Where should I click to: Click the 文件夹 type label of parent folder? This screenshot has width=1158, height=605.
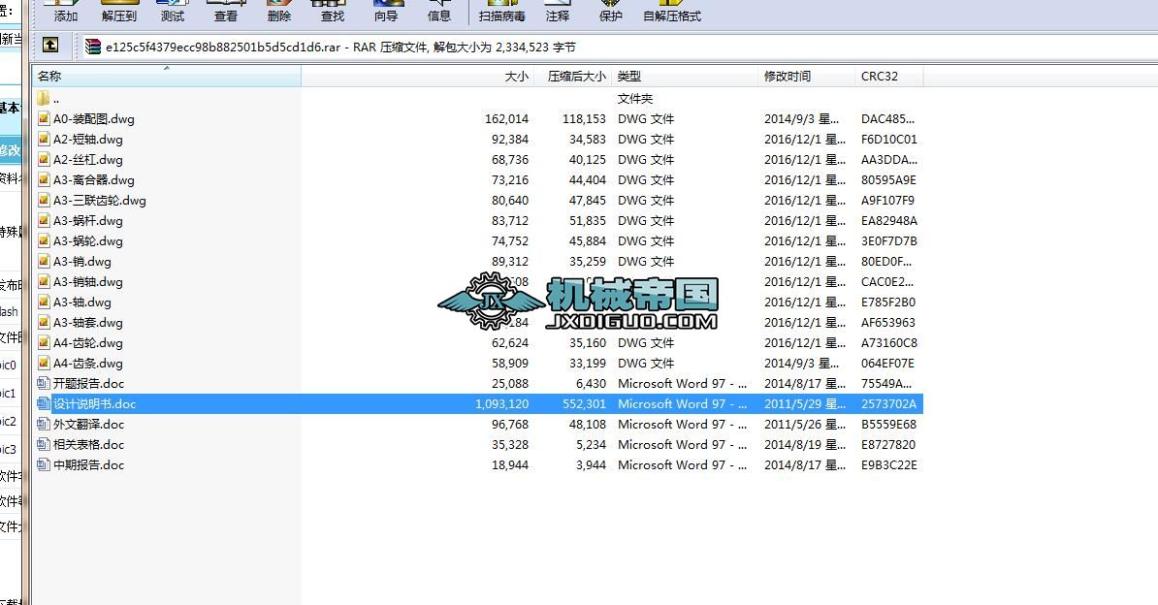coord(635,98)
